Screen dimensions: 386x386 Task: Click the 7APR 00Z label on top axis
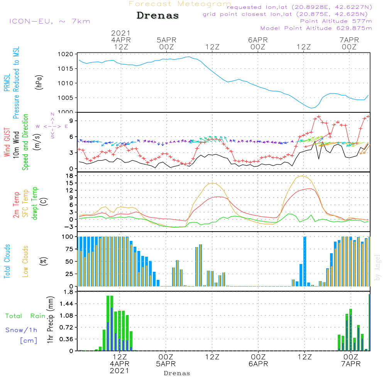[349, 43]
